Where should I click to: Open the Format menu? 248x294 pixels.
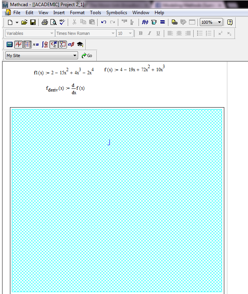click(x=77, y=13)
